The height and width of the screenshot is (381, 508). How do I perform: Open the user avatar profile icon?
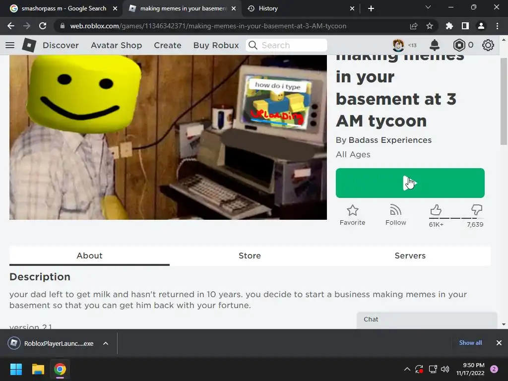(x=398, y=45)
